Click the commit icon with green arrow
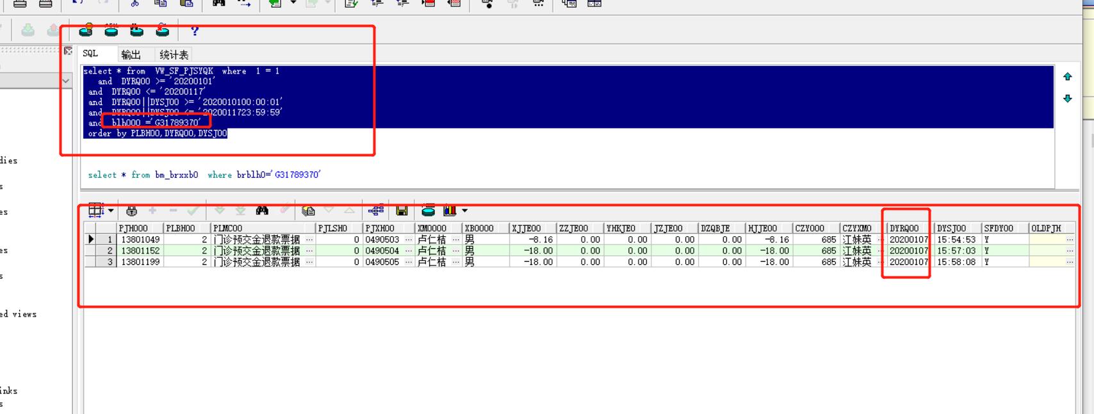 28,30
